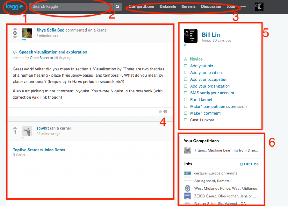Click the search magnifier button
Screen dimensions: 288x206
click(118, 7)
